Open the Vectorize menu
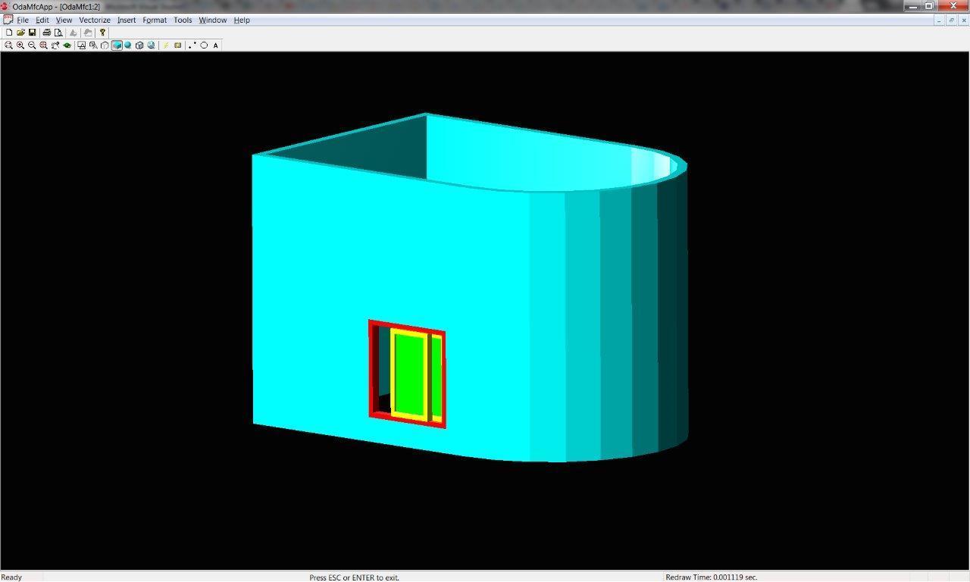The image size is (970, 582). 95,20
